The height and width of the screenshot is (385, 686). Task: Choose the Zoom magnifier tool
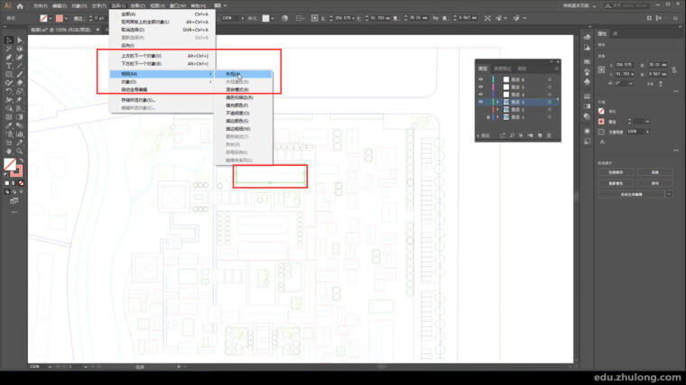pos(18,151)
